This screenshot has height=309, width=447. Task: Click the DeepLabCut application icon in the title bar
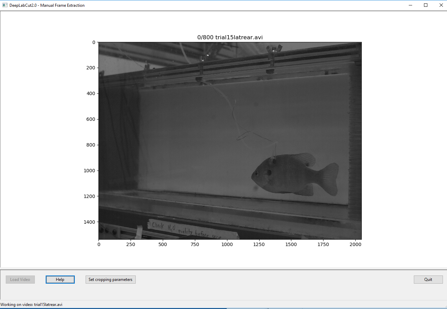coord(5,5)
